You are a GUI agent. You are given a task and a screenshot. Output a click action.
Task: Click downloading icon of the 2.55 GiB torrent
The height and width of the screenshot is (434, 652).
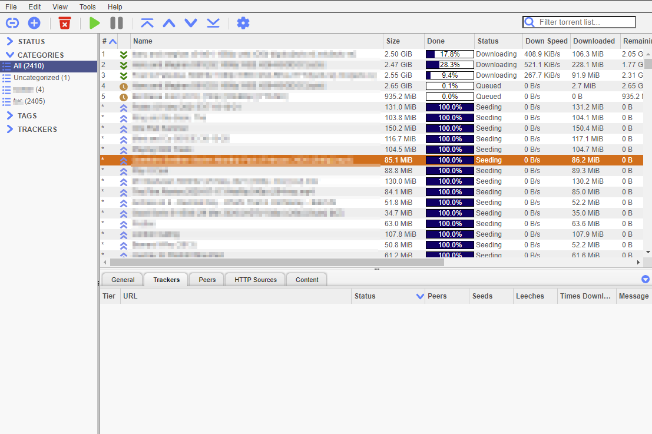click(x=124, y=75)
